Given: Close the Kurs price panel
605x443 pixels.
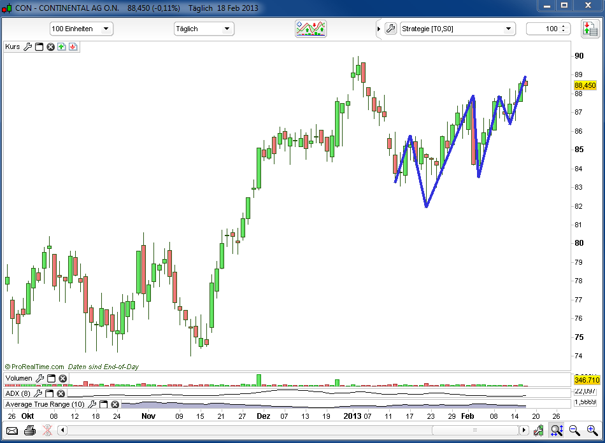Looking at the screenshot, I should click(x=50, y=46).
